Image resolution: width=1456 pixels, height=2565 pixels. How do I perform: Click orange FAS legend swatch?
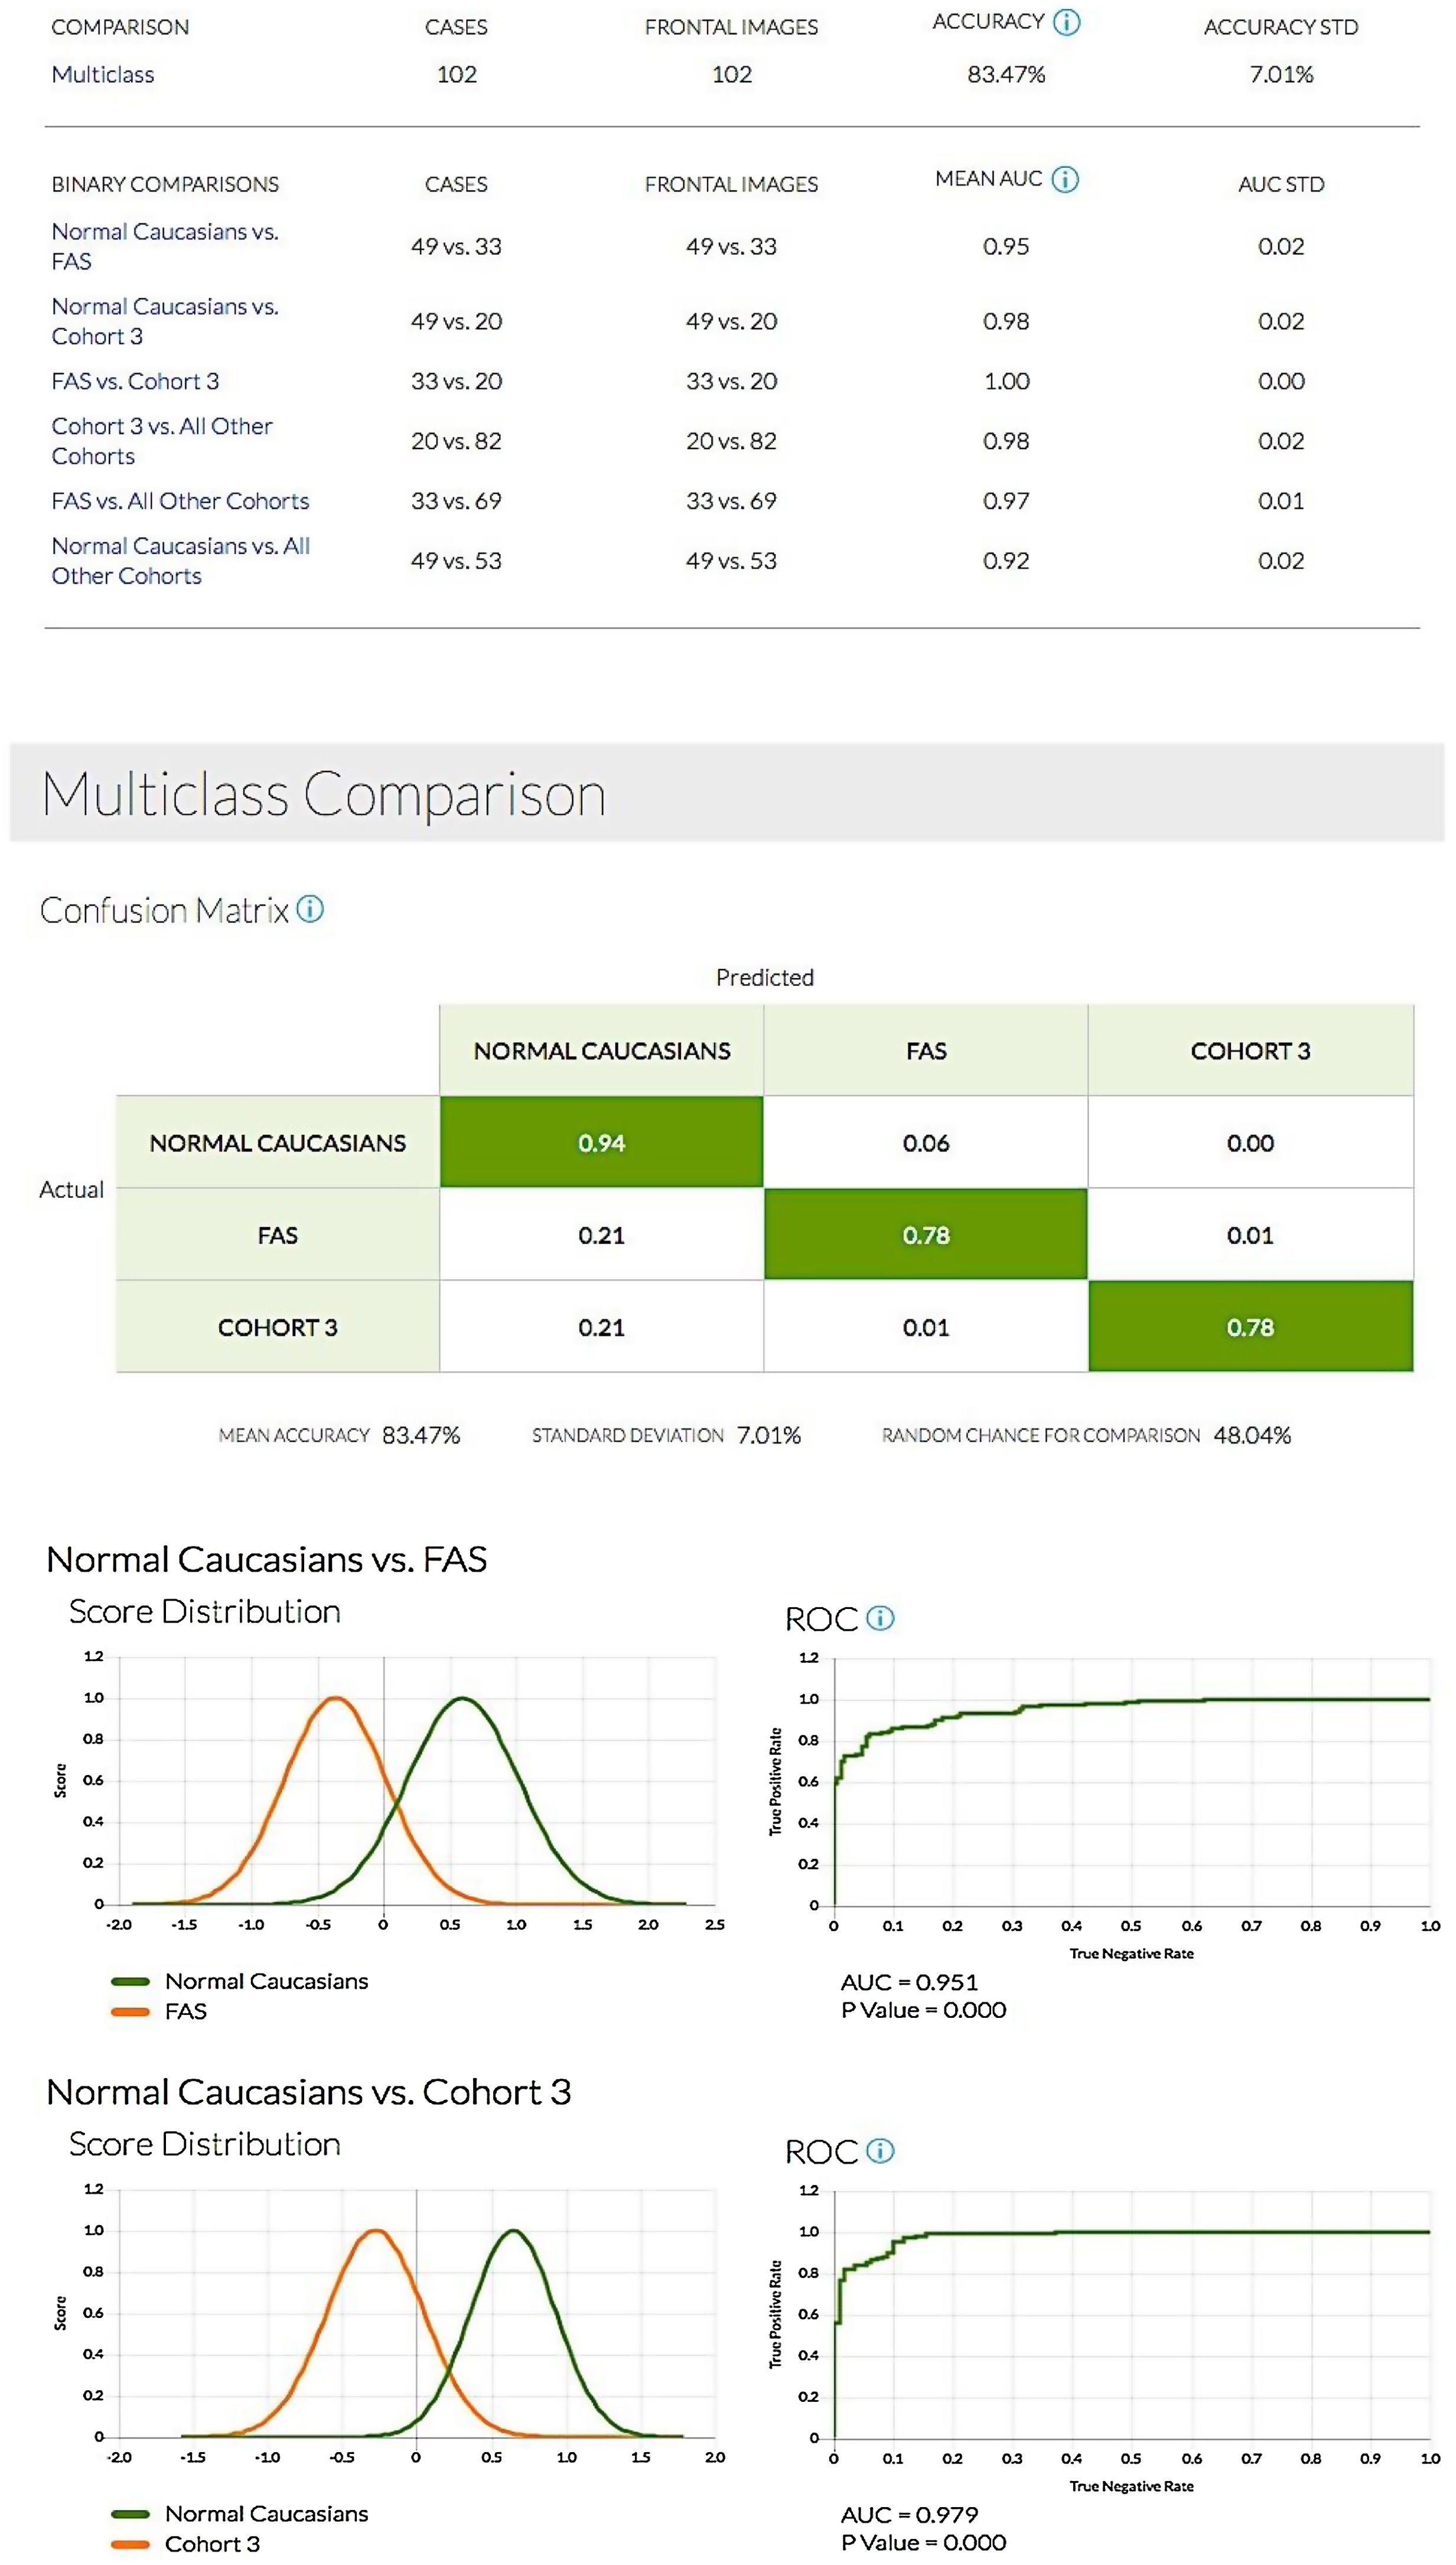click(x=130, y=2011)
